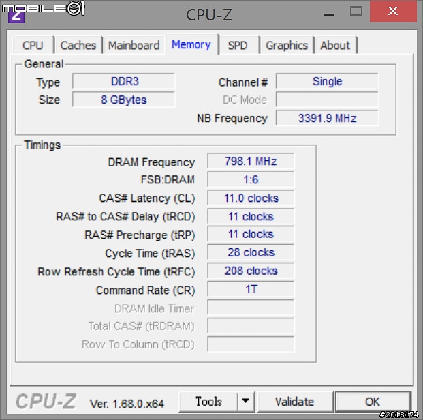Screen dimensions: 423x420
Task: Select the tRAS 28 clocks value
Action: pyautogui.click(x=251, y=252)
